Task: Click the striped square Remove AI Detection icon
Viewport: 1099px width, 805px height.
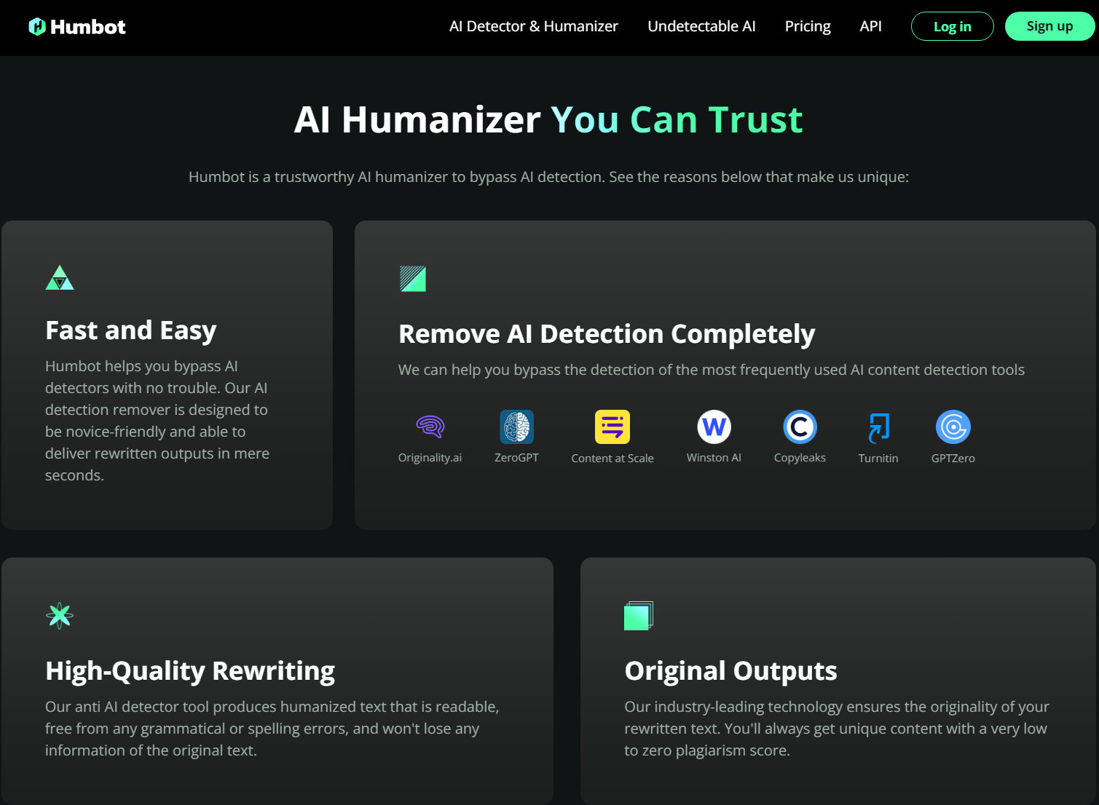Action: click(x=413, y=279)
